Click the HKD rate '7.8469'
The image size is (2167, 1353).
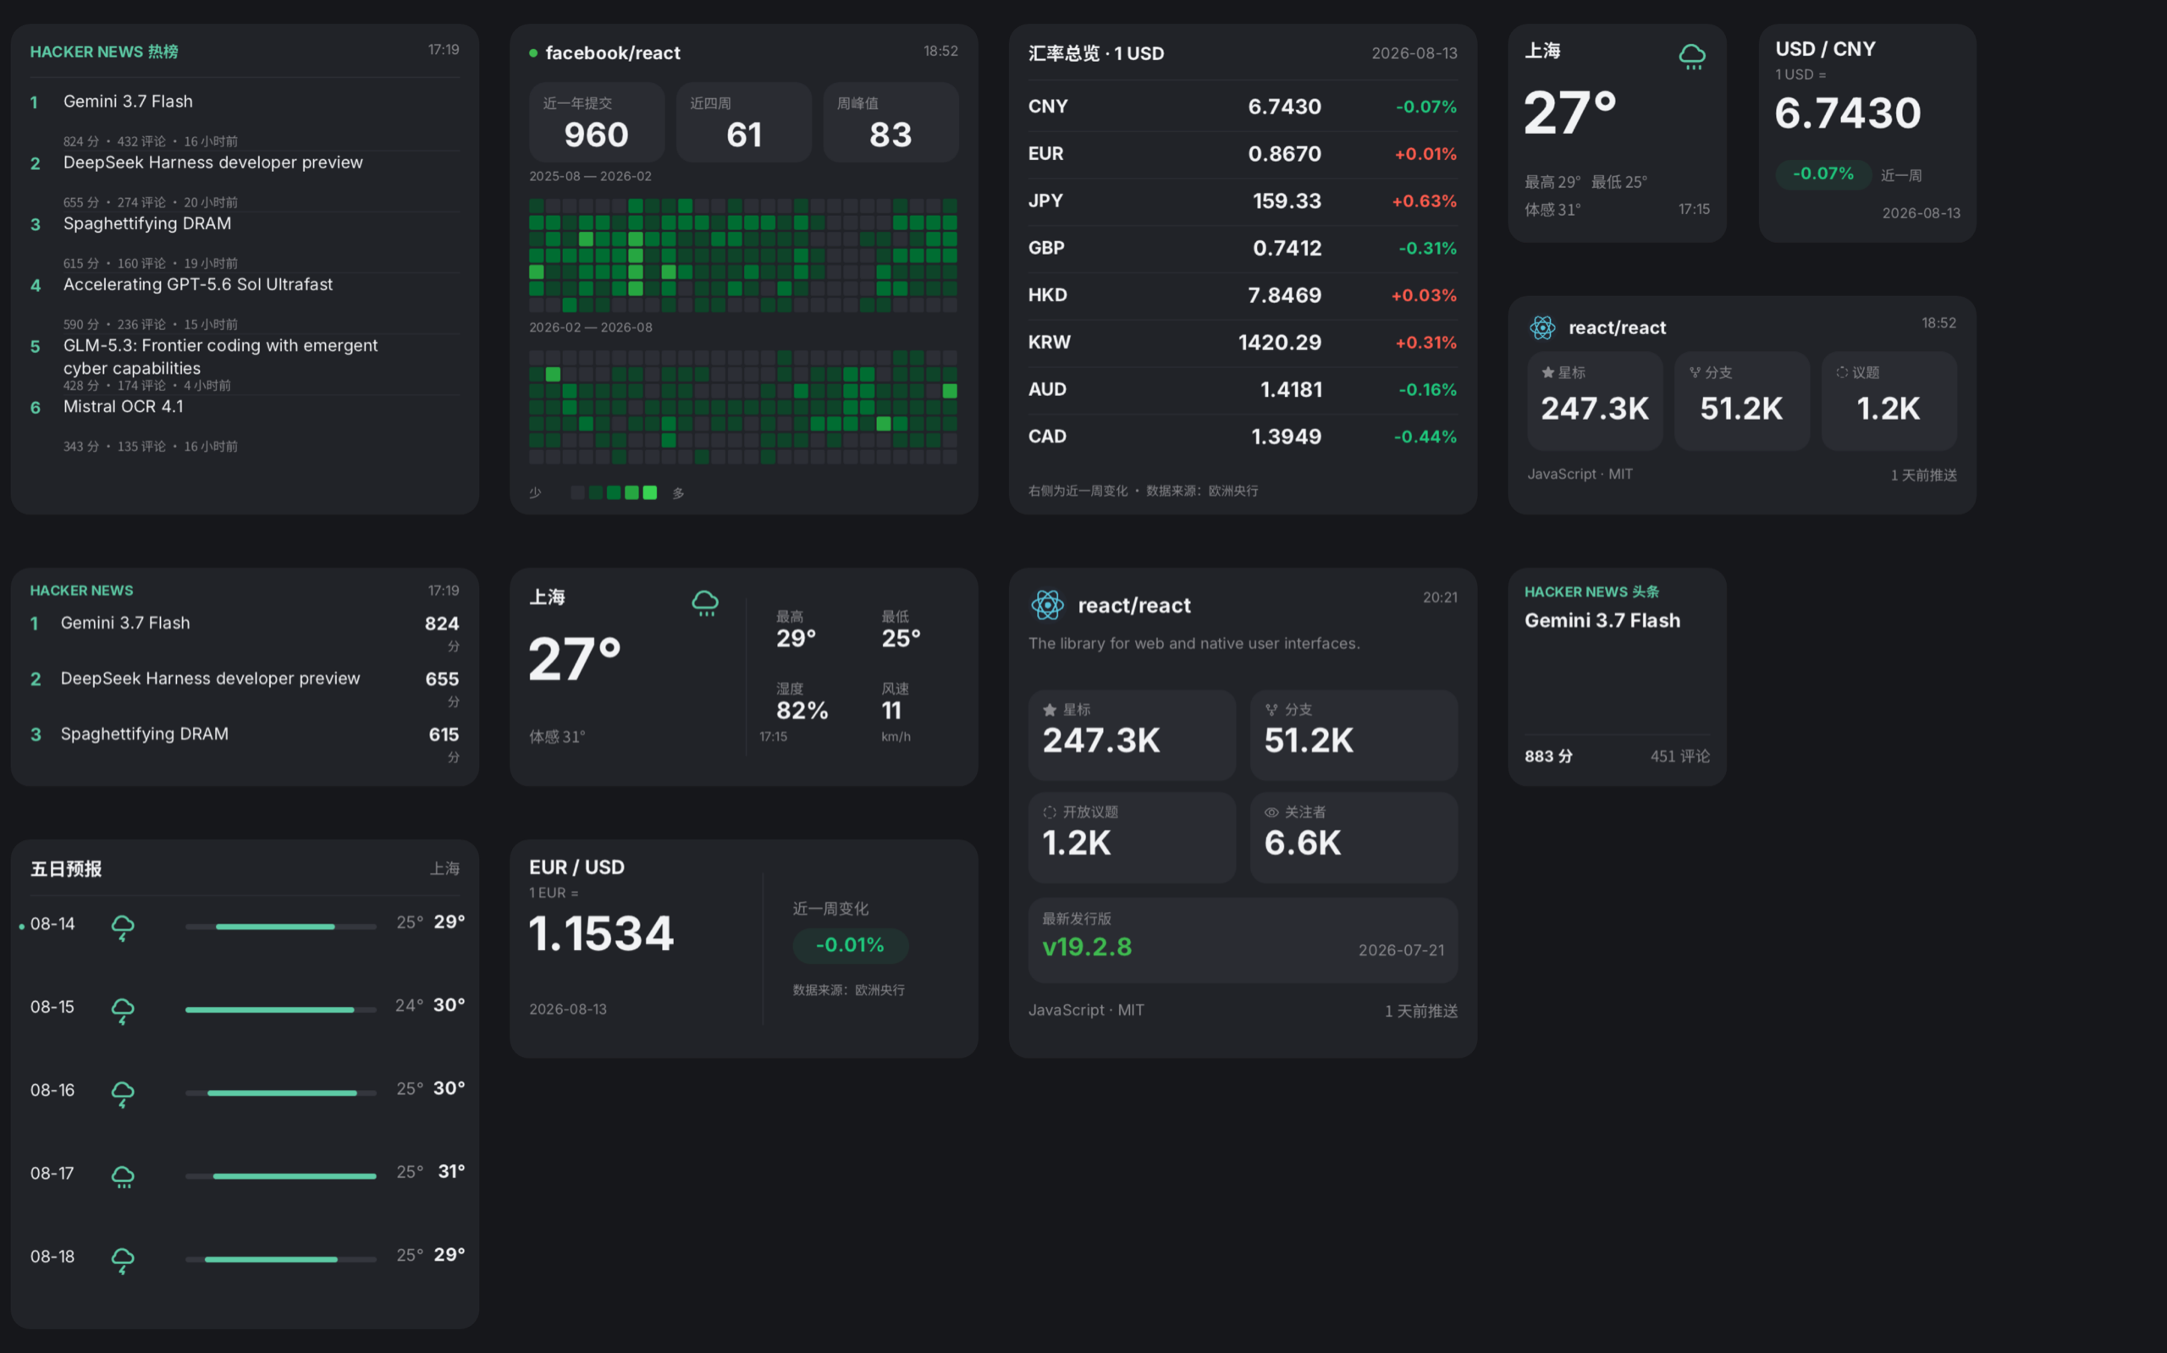1284,295
